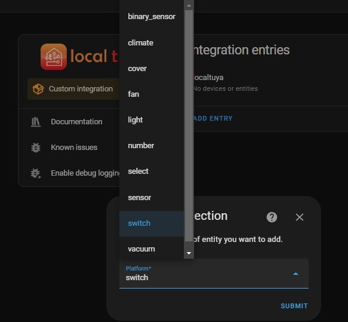Select binary_sensor from the platform list
The image size is (348, 322).
[x=152, y=17]
